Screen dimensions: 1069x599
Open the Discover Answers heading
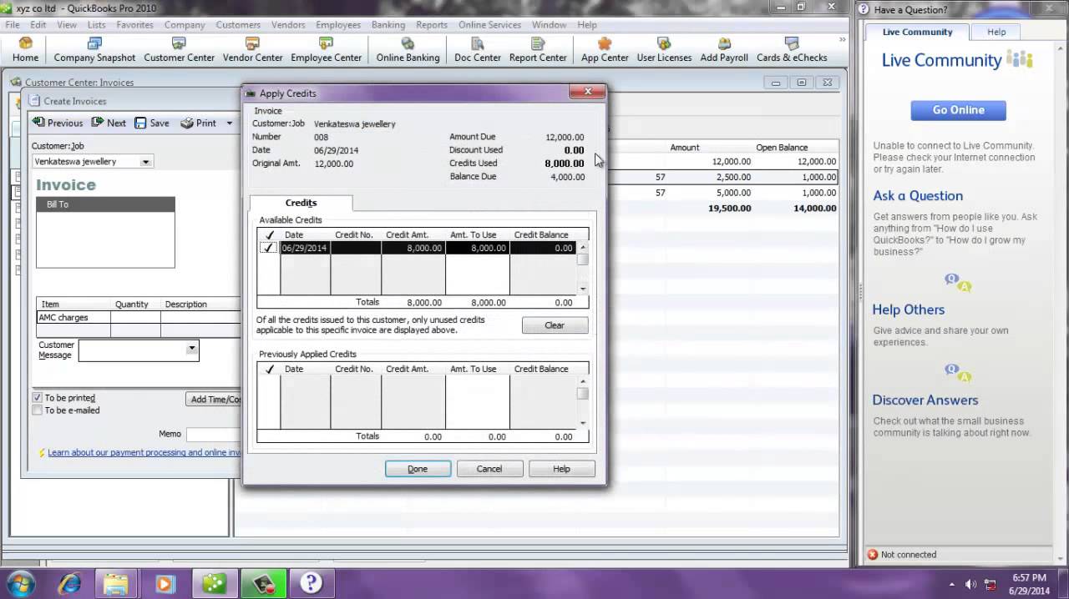925,400
